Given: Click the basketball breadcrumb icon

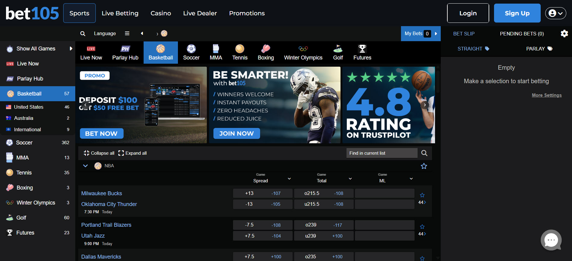Looking at the screenshot, I should coord(164,33).
